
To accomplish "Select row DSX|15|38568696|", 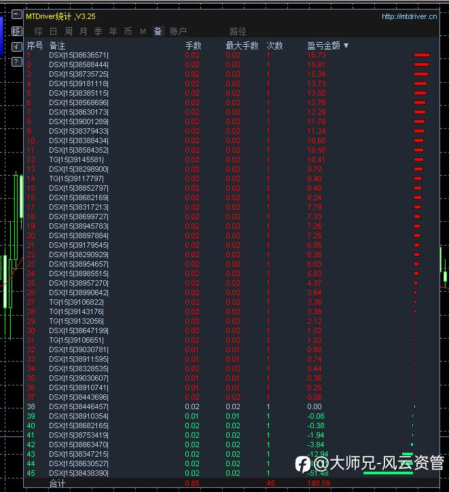I will pos(232,102).
